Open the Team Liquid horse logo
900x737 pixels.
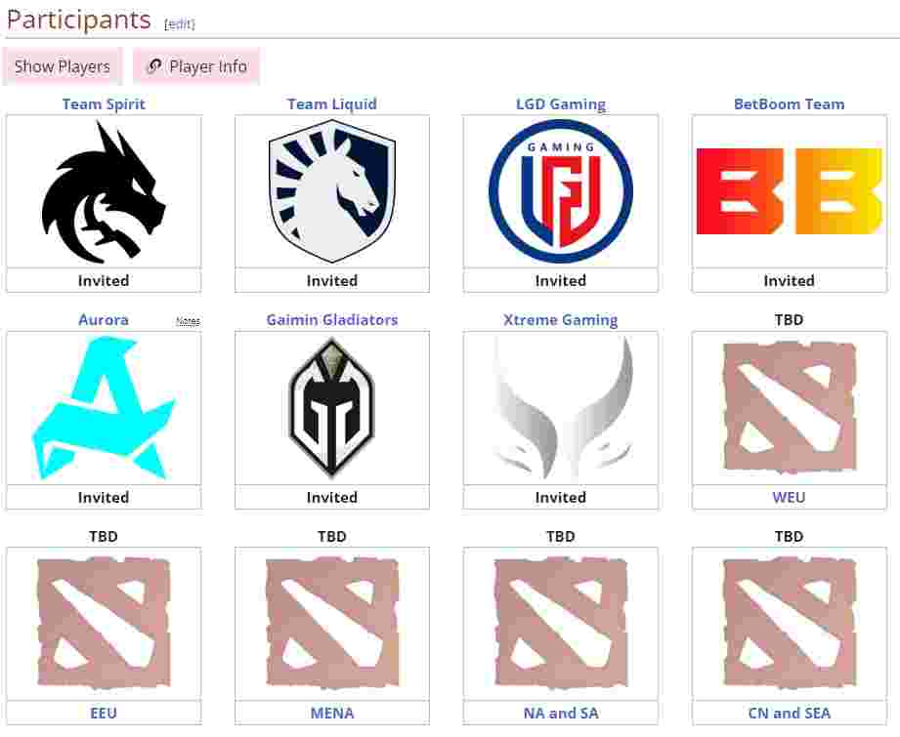(x=332, y=191)
